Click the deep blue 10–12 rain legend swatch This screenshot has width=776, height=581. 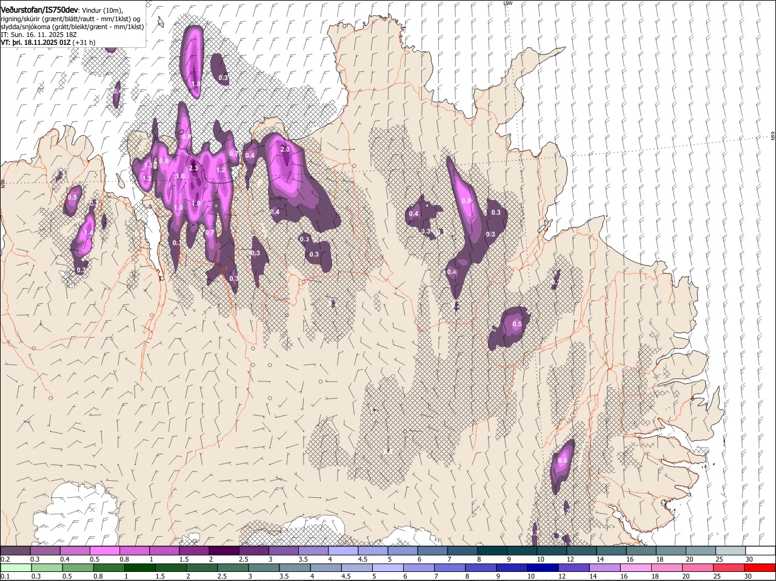click(544, 568)
